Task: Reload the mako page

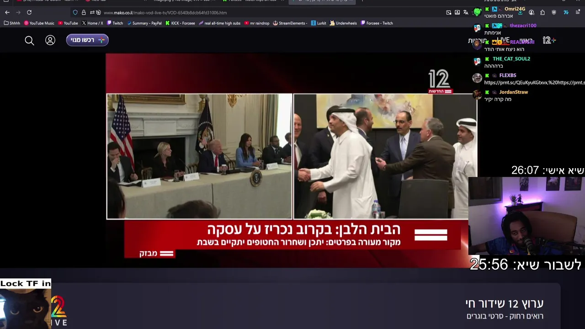Action: tap(29, 12)
